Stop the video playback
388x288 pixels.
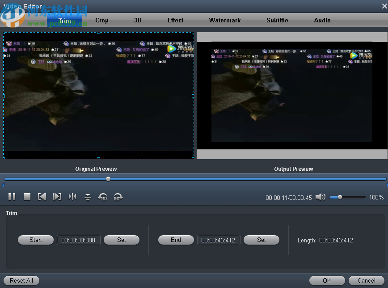pos(27,197)
